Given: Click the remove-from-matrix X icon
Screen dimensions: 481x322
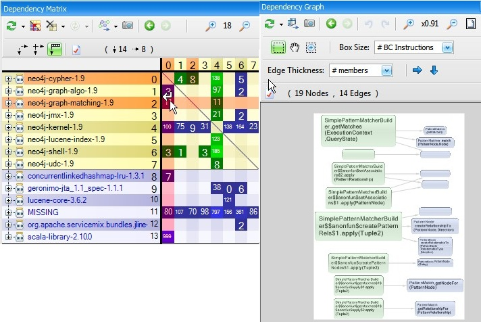Looking at the screenshot, I should tap(51, 26).
